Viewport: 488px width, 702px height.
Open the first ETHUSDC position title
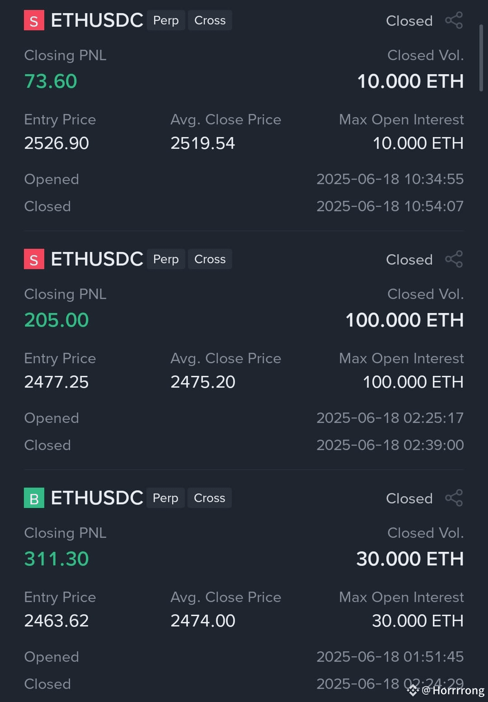pos(97,20)
